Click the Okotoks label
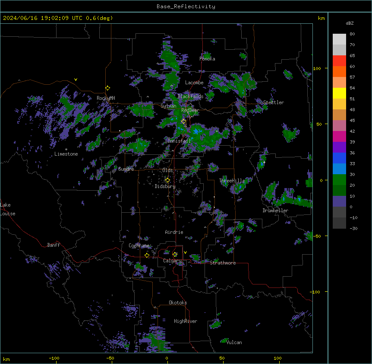 [x=178, y=303]
